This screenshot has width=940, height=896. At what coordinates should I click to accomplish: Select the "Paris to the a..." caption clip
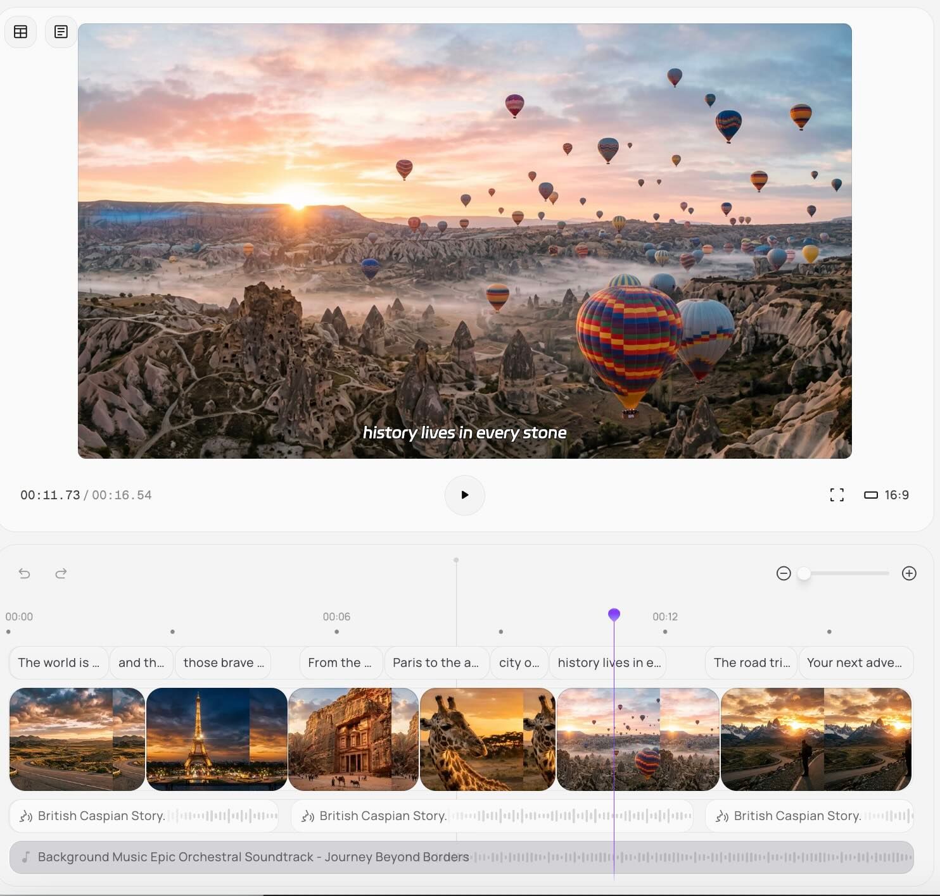436,663
